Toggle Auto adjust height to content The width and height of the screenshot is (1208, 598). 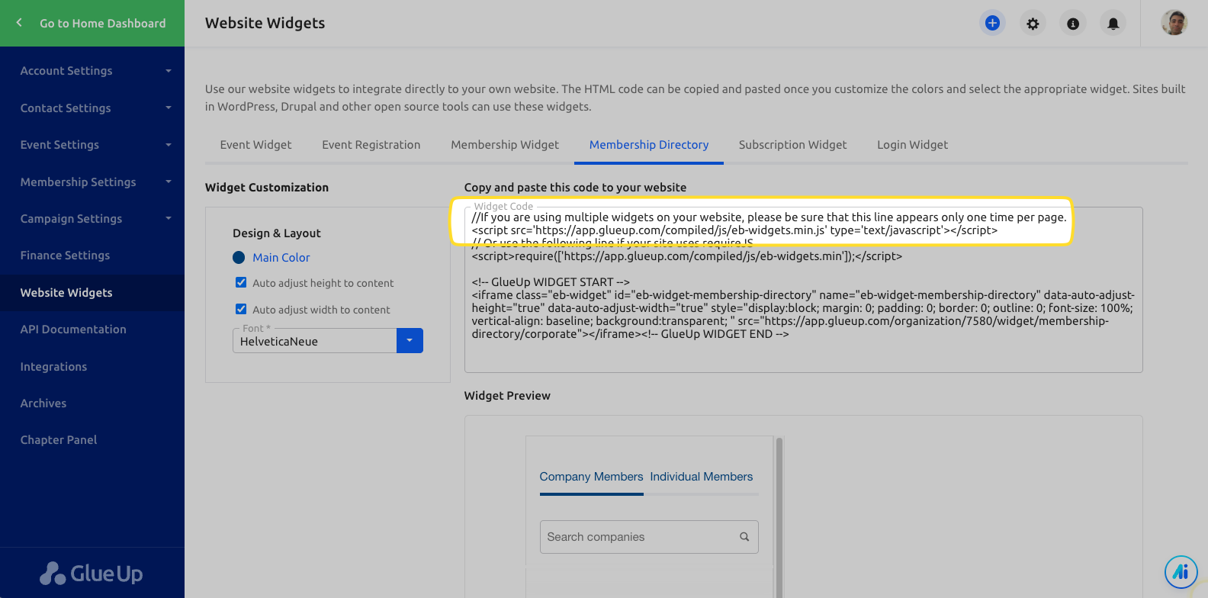[x=241, y=283]
